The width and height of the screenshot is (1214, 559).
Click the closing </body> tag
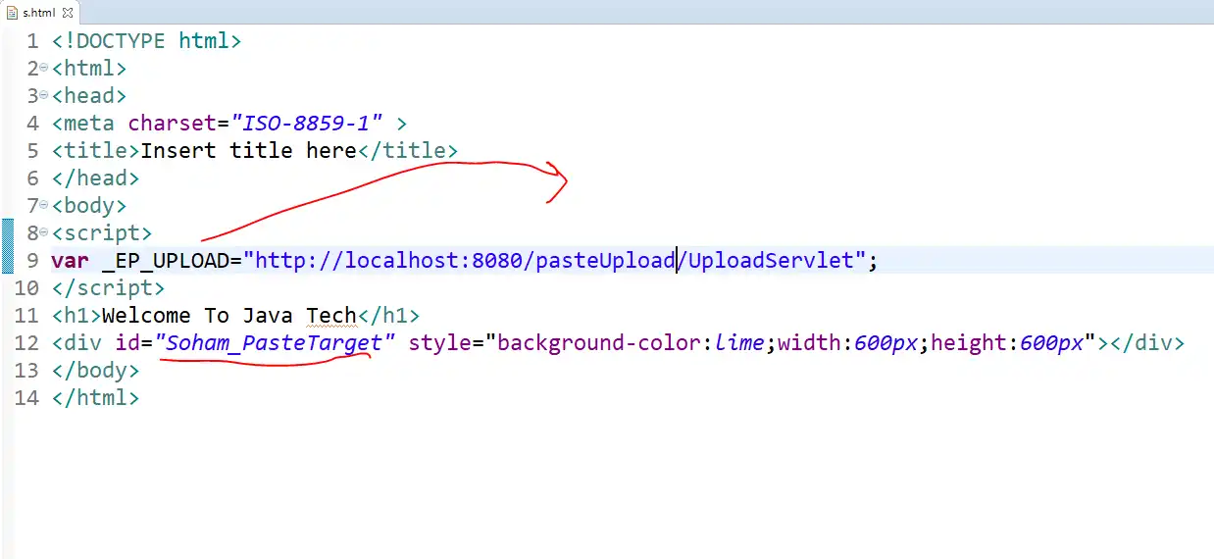click(95, 371)
